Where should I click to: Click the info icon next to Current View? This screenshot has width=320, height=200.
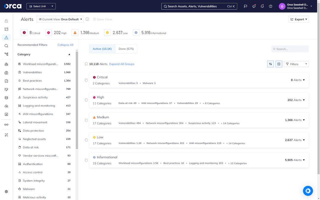click(87, 19)
